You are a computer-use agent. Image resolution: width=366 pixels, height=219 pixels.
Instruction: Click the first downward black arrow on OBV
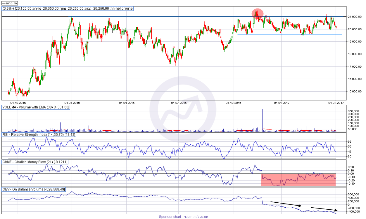pyautogui.click(x=285, y=204)
